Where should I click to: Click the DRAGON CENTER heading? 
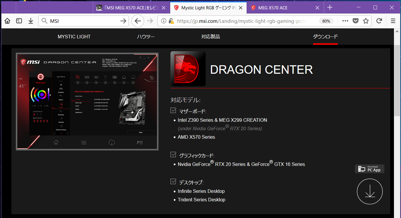point(262,70)
